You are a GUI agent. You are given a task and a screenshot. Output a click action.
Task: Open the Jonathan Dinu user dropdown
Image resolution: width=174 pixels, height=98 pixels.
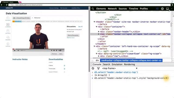76,8
